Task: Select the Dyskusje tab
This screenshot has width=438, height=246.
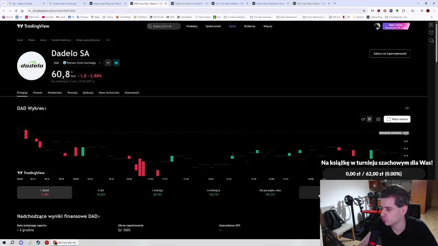Action: 88,93
